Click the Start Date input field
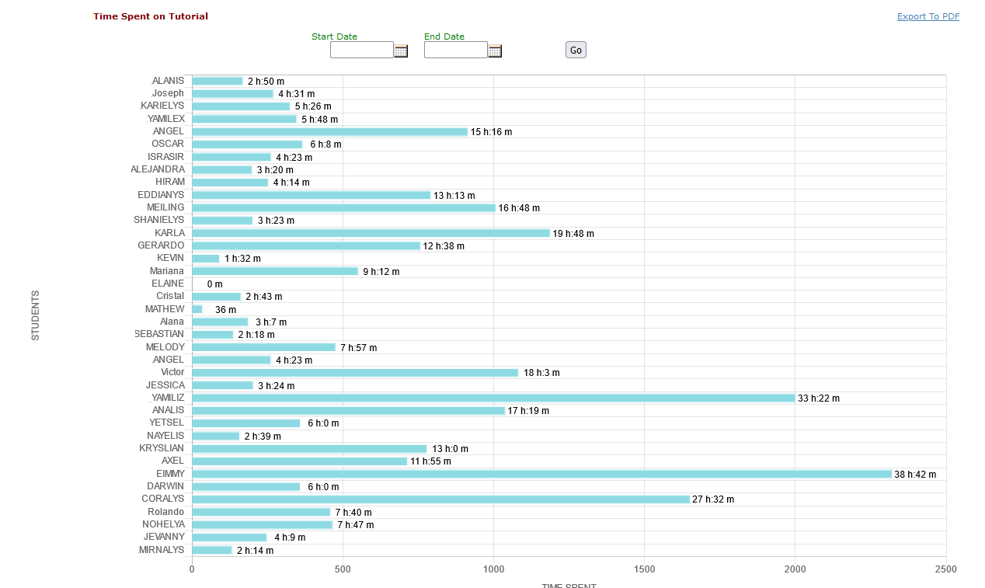The width and height of the screenshot is (985, 588). [x=361, y=50]
